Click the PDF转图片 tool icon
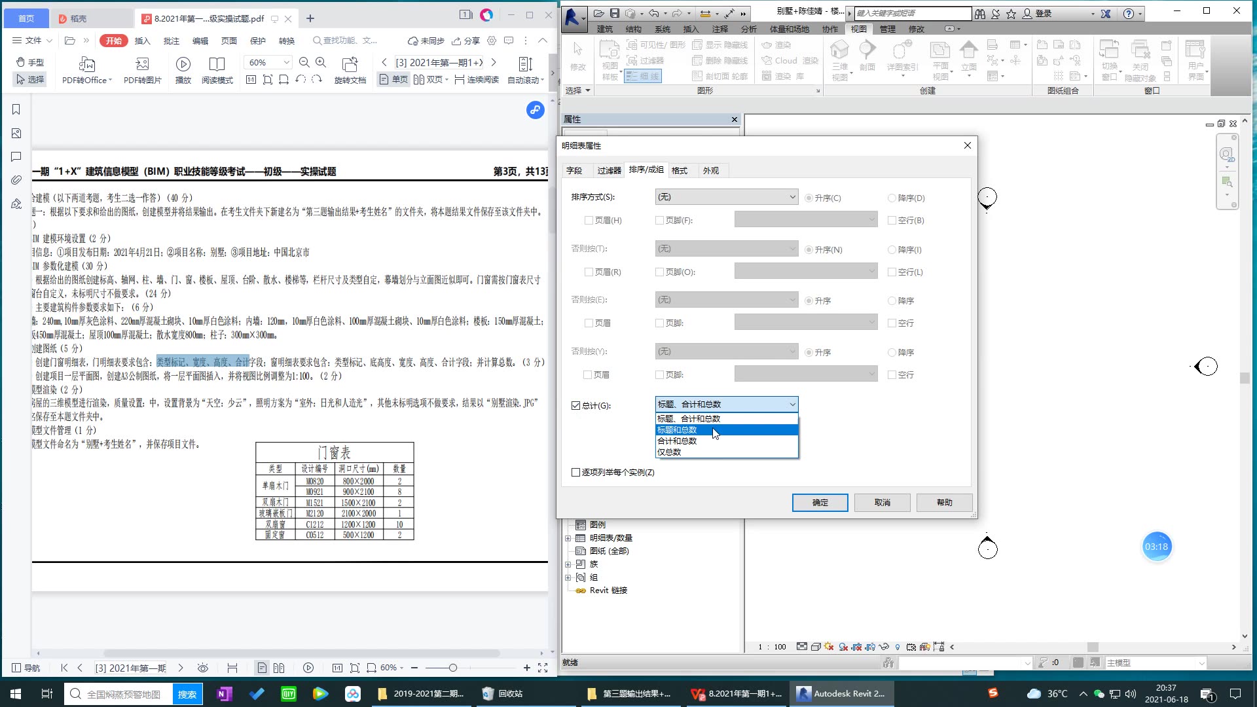1257x707 pixels. pos(142,64)
